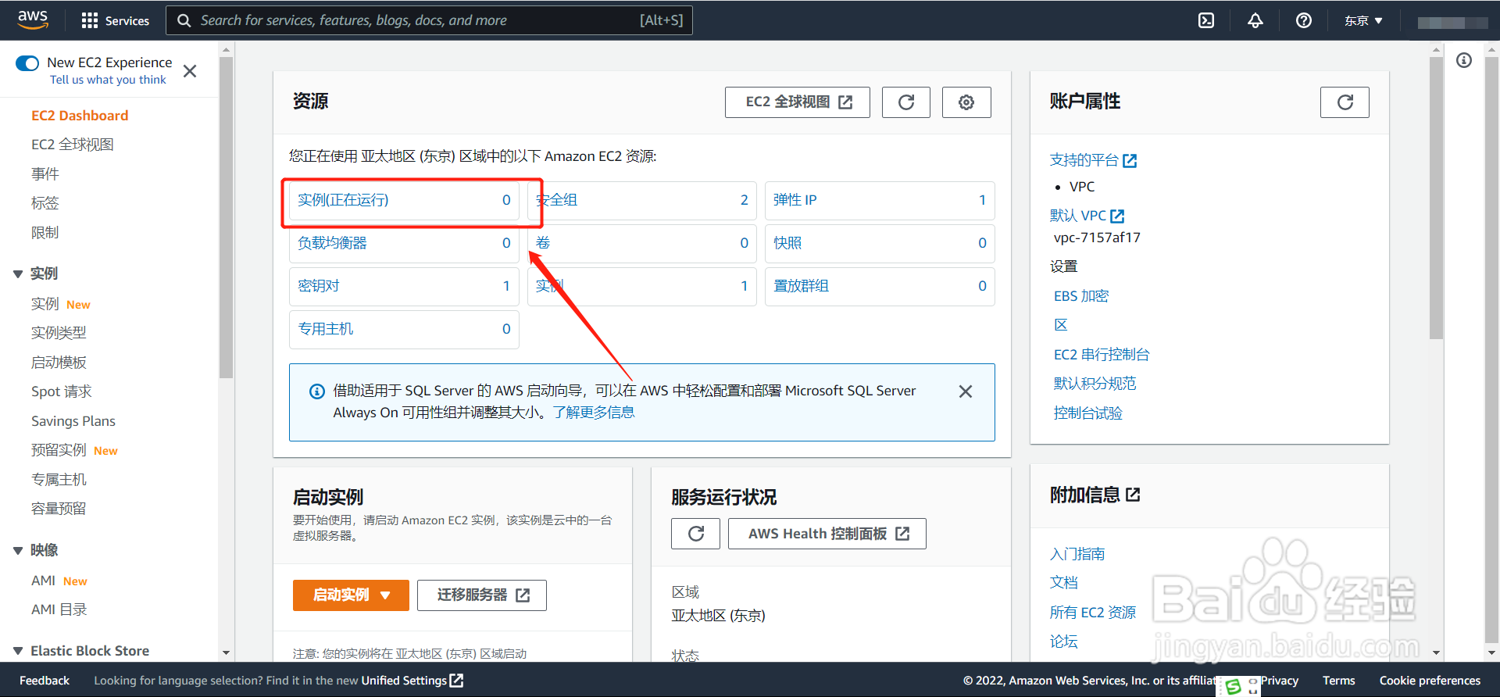Open 容量预留 in sidebar
This screenshot has height=697, width=1500.
click(x=59, y=509)
